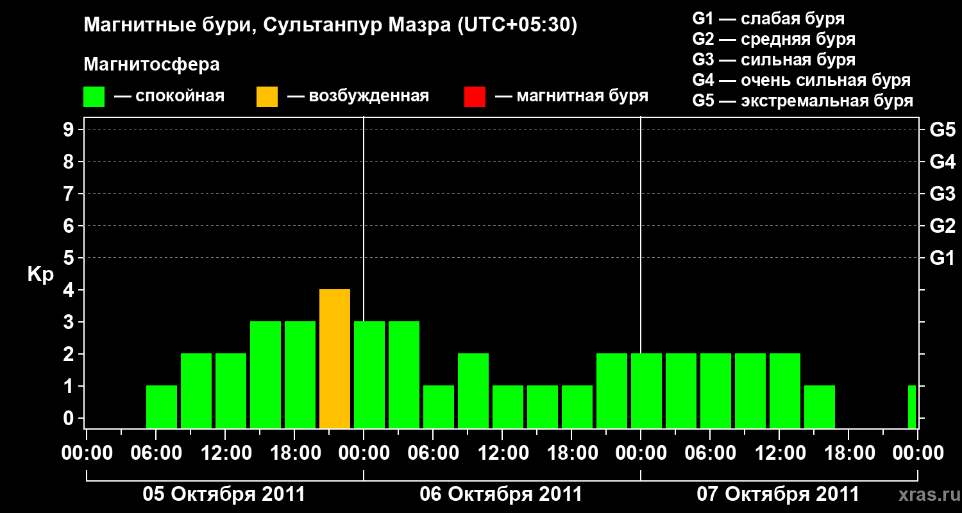Click legend line 'G1 — слабая буря'
This screenshot has height=513, width=962.
click(x=768, y=19)
